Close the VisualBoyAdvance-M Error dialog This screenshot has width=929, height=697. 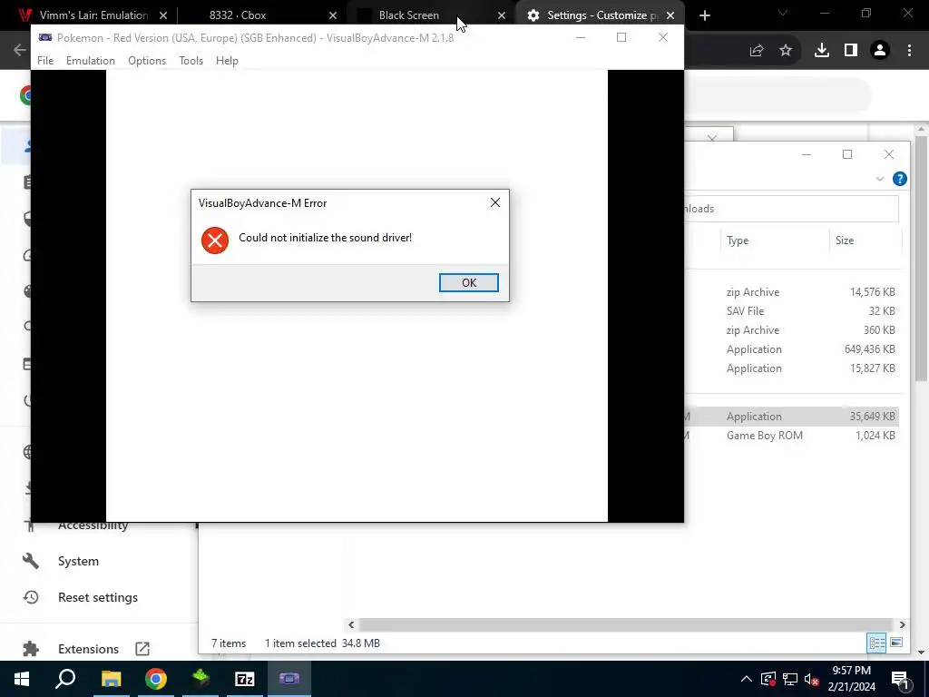[x=495, y=202]
